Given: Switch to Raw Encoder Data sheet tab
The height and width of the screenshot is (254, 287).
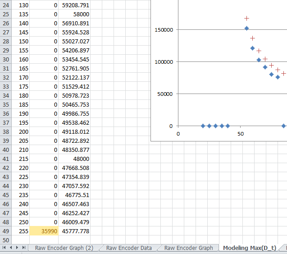Looking at the screenshot, I should (129, 248).
